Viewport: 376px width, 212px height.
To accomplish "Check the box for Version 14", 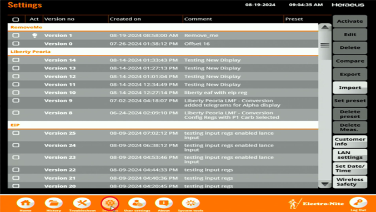I will tap(16, 60).
